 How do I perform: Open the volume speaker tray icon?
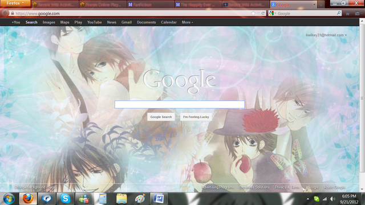tap(333, 199)
